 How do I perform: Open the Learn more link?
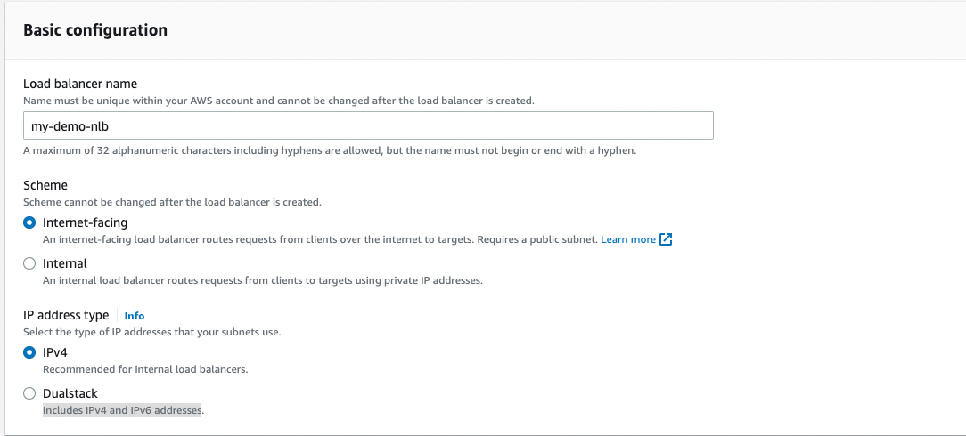pyautogui.click(x=628, y=239)
